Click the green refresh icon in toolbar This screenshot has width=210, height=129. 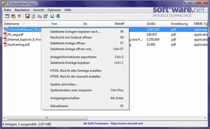pos(33,16)
